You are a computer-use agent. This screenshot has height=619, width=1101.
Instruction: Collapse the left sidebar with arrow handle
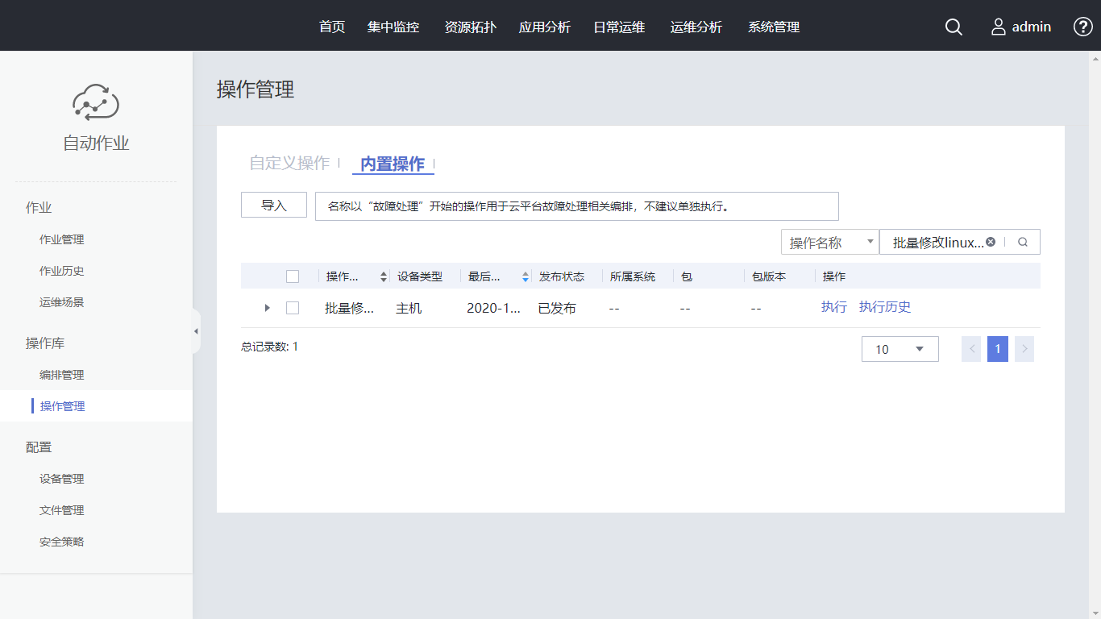point(196,331)
